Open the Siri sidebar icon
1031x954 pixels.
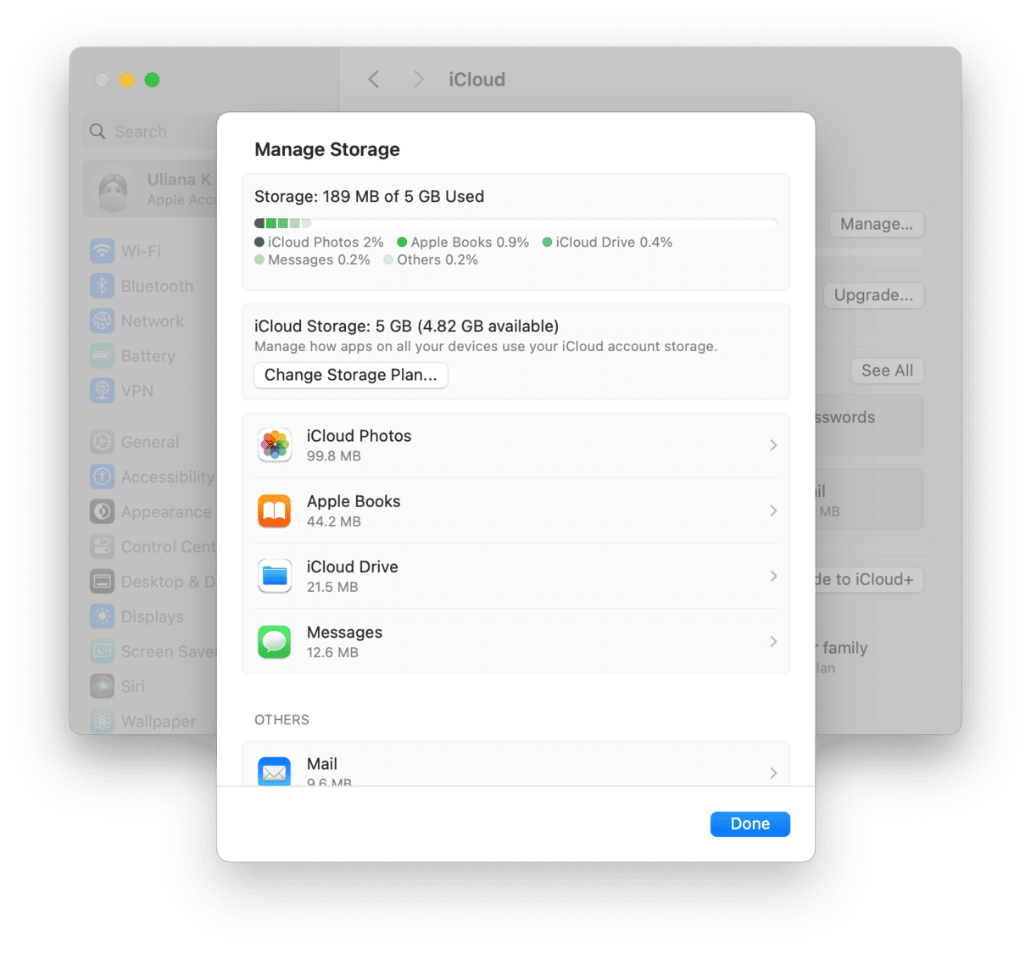pos(103,686)
